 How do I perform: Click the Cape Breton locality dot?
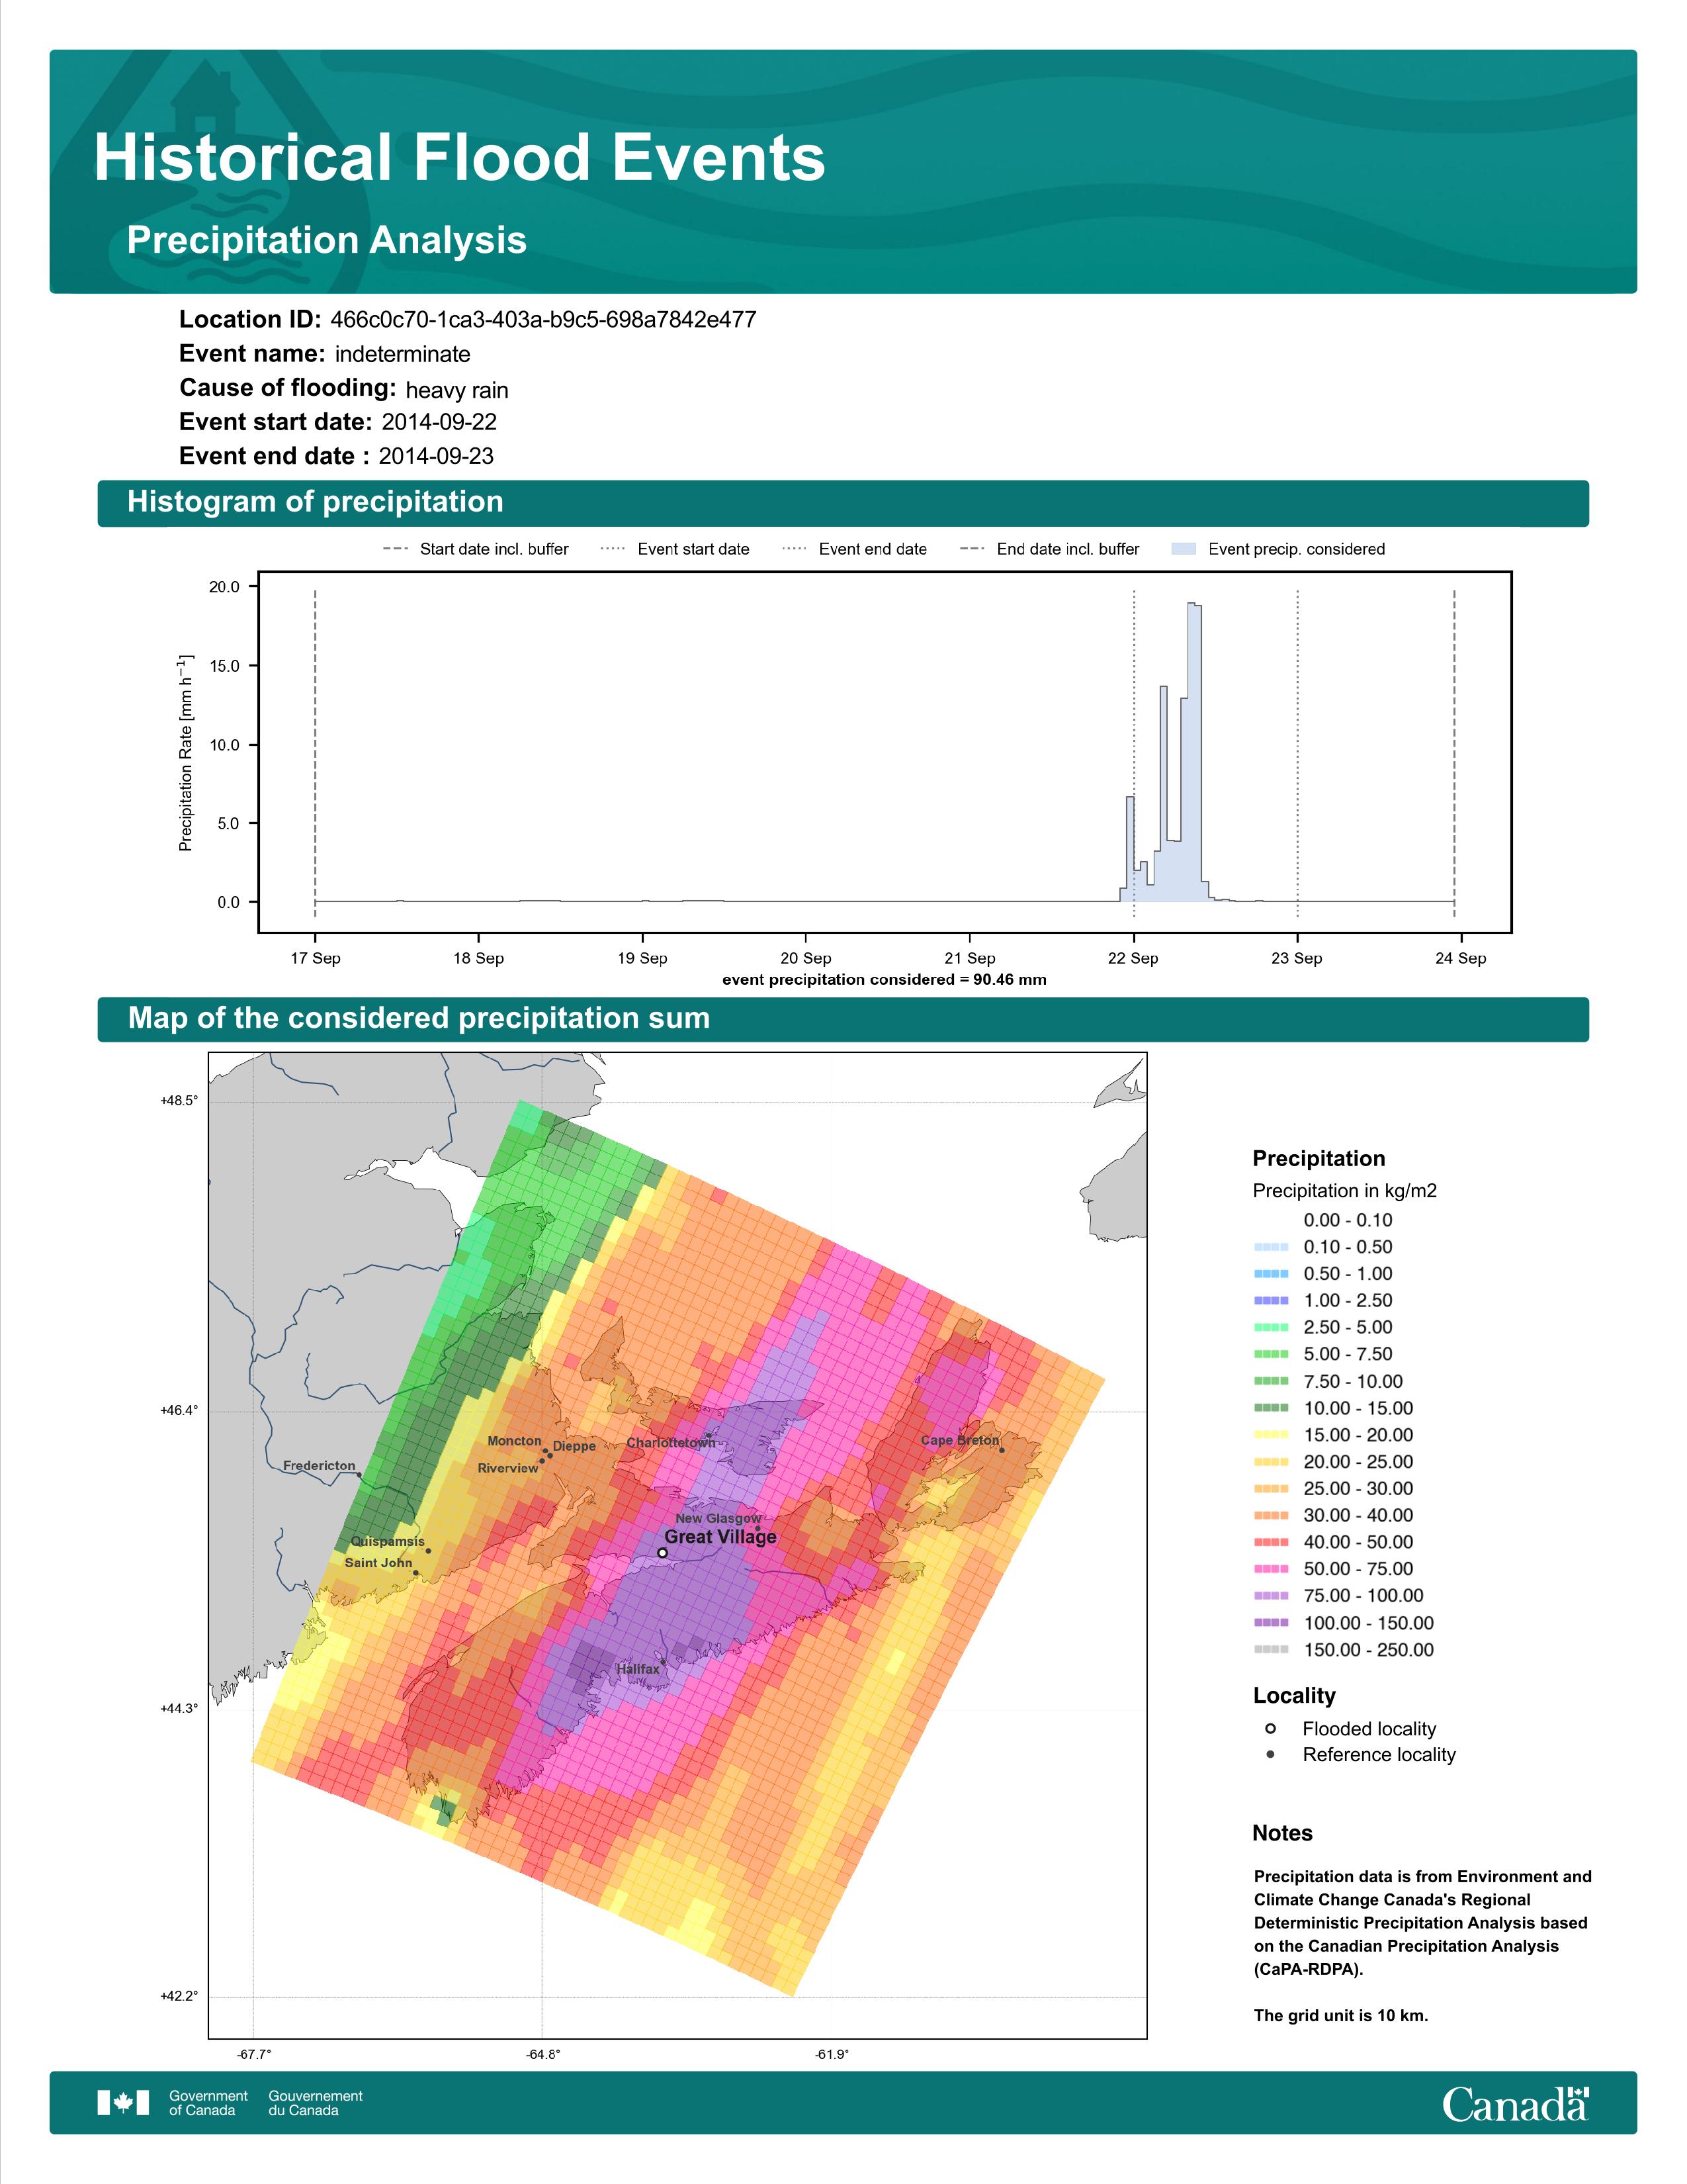(1002, 1450)
